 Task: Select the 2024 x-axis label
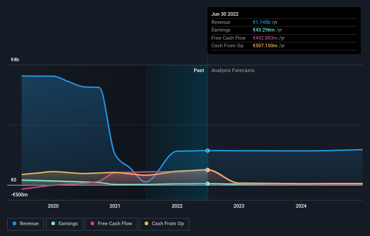pos(301,206)
